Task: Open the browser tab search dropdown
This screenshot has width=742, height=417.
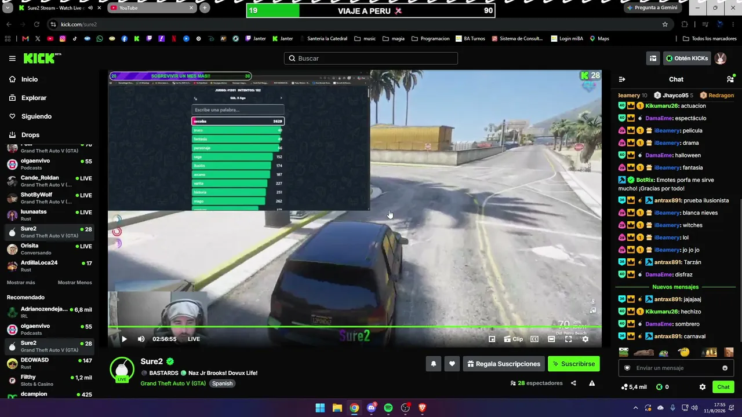Action: pyautogui.click(x=9, y=8)
